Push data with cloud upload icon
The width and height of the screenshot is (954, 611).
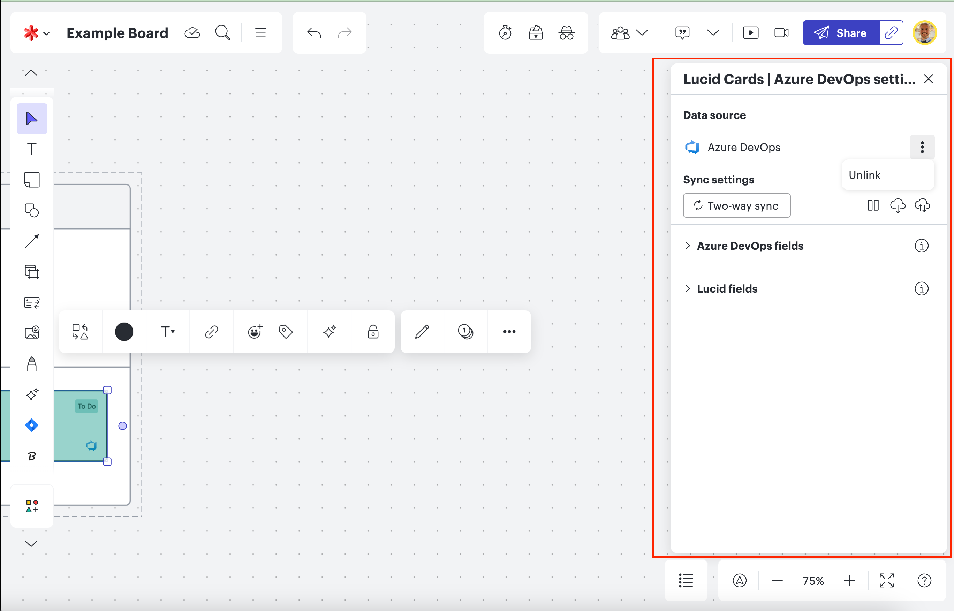pos(922,205)
